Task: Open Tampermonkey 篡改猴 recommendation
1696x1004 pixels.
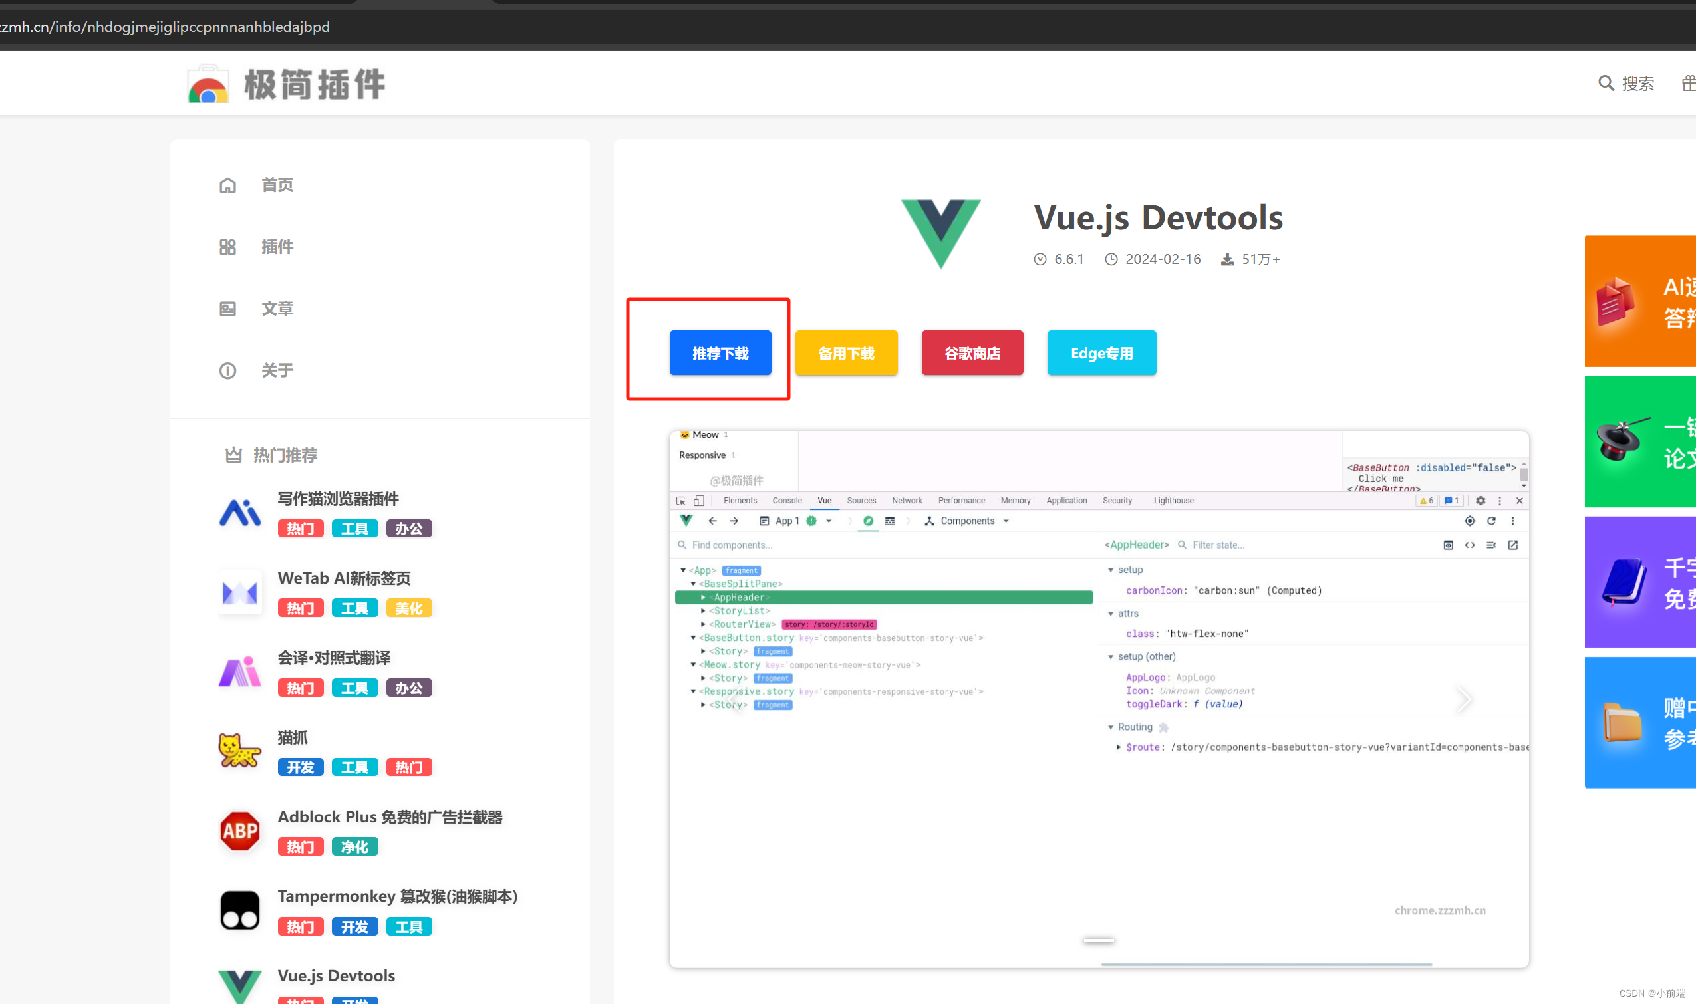Action: [x=397, y=896]
